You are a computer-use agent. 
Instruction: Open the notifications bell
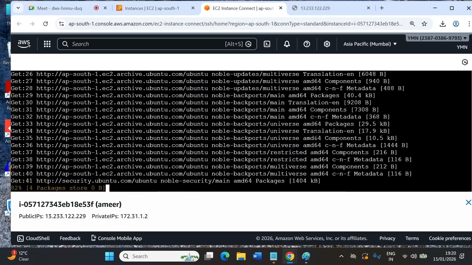coord(287,44)
